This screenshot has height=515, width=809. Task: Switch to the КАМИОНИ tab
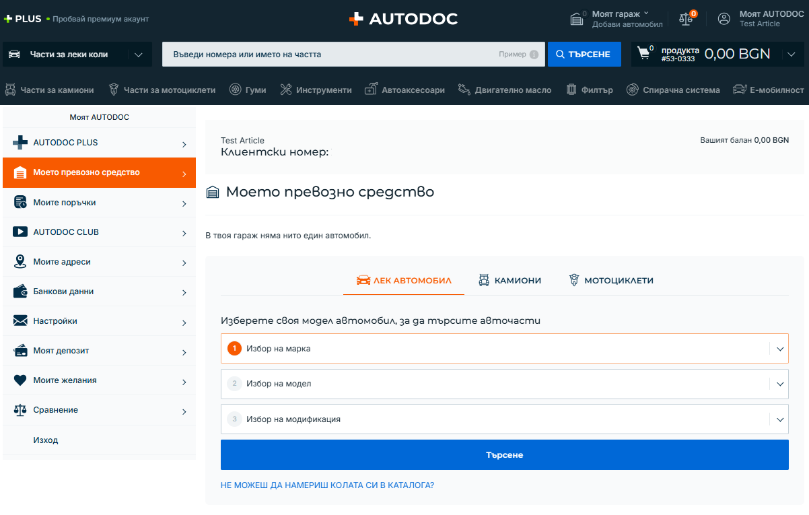509,281
